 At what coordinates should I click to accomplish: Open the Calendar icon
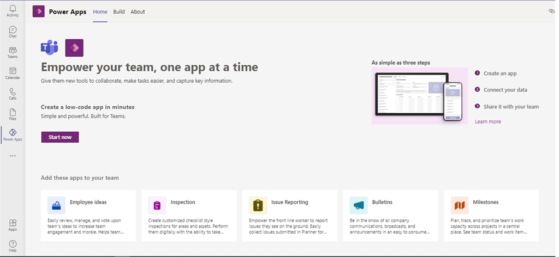[x=13, y=71]
